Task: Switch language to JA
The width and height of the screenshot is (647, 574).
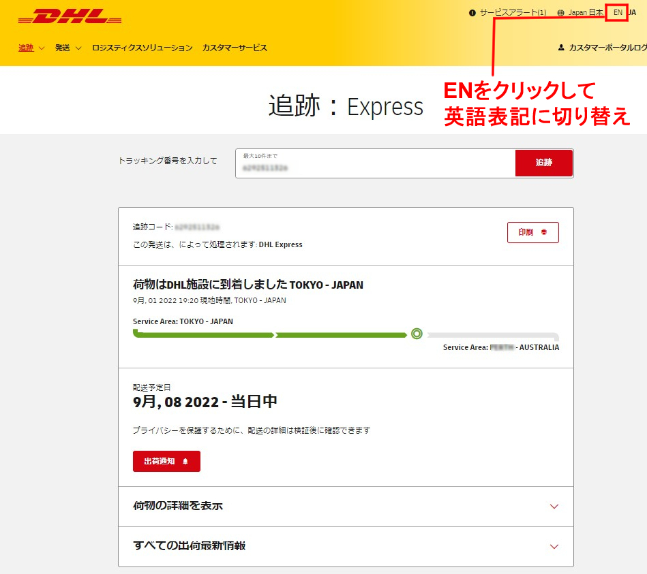Action: (632, 12)
